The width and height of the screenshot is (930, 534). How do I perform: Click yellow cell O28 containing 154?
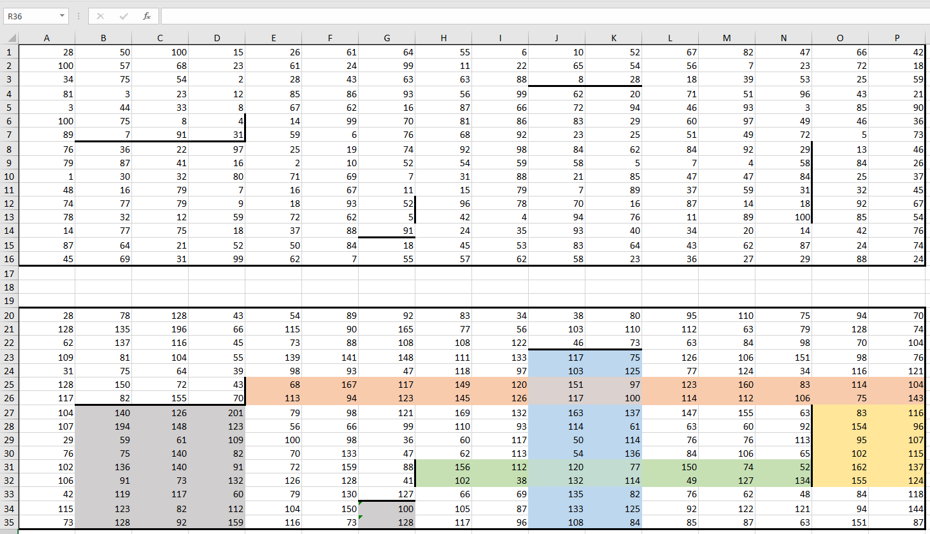pyautogui.click(x=840, y=426)
